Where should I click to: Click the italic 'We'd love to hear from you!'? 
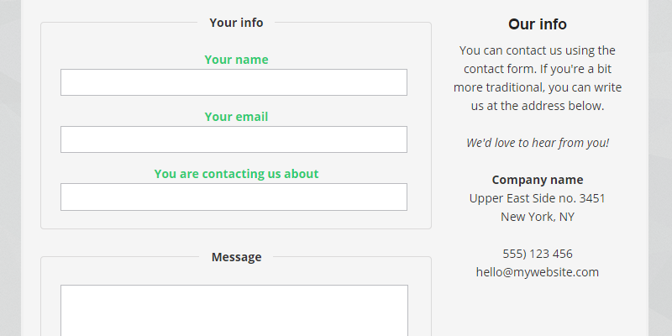pyautogui.click(x=538, y=143)
